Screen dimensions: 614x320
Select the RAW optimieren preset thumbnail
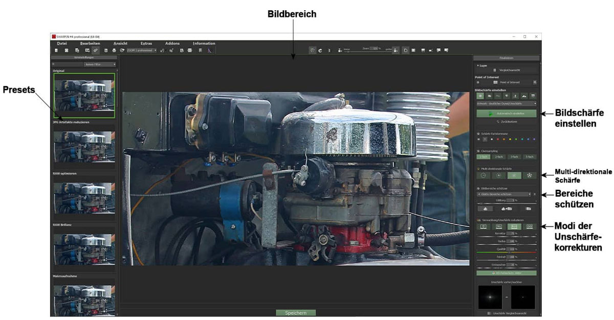click(84, 197)
